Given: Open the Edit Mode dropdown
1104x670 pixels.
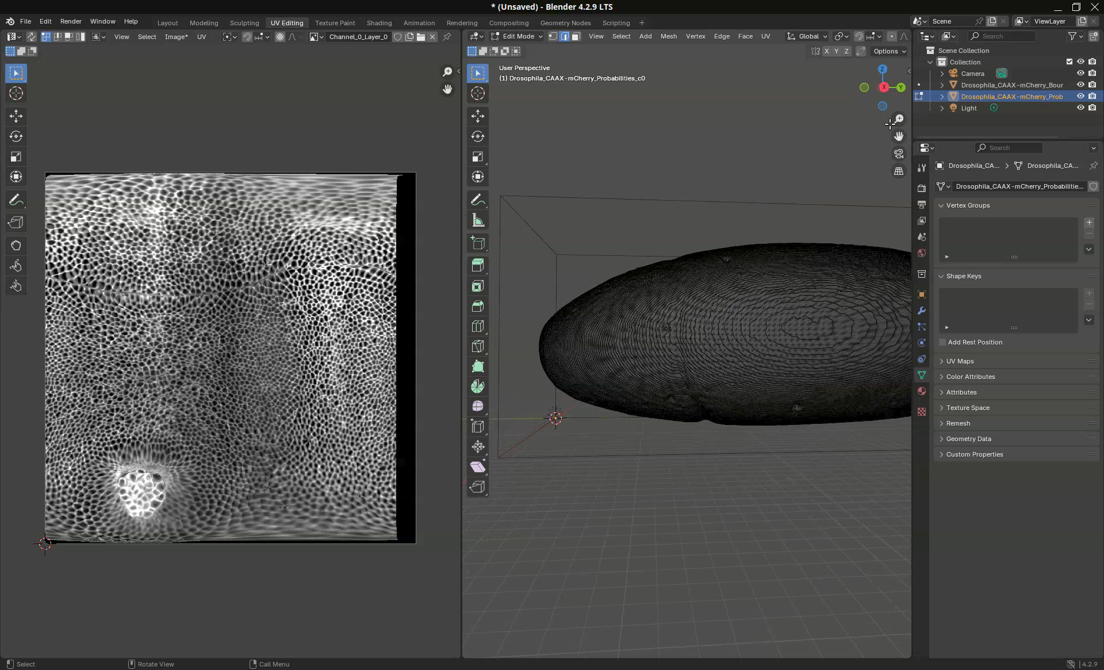Looking at the screenshot, I should 517,36.
